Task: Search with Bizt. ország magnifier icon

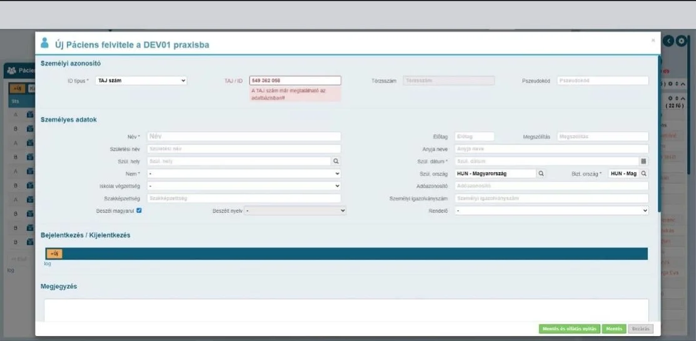Action: click(644, 173)
